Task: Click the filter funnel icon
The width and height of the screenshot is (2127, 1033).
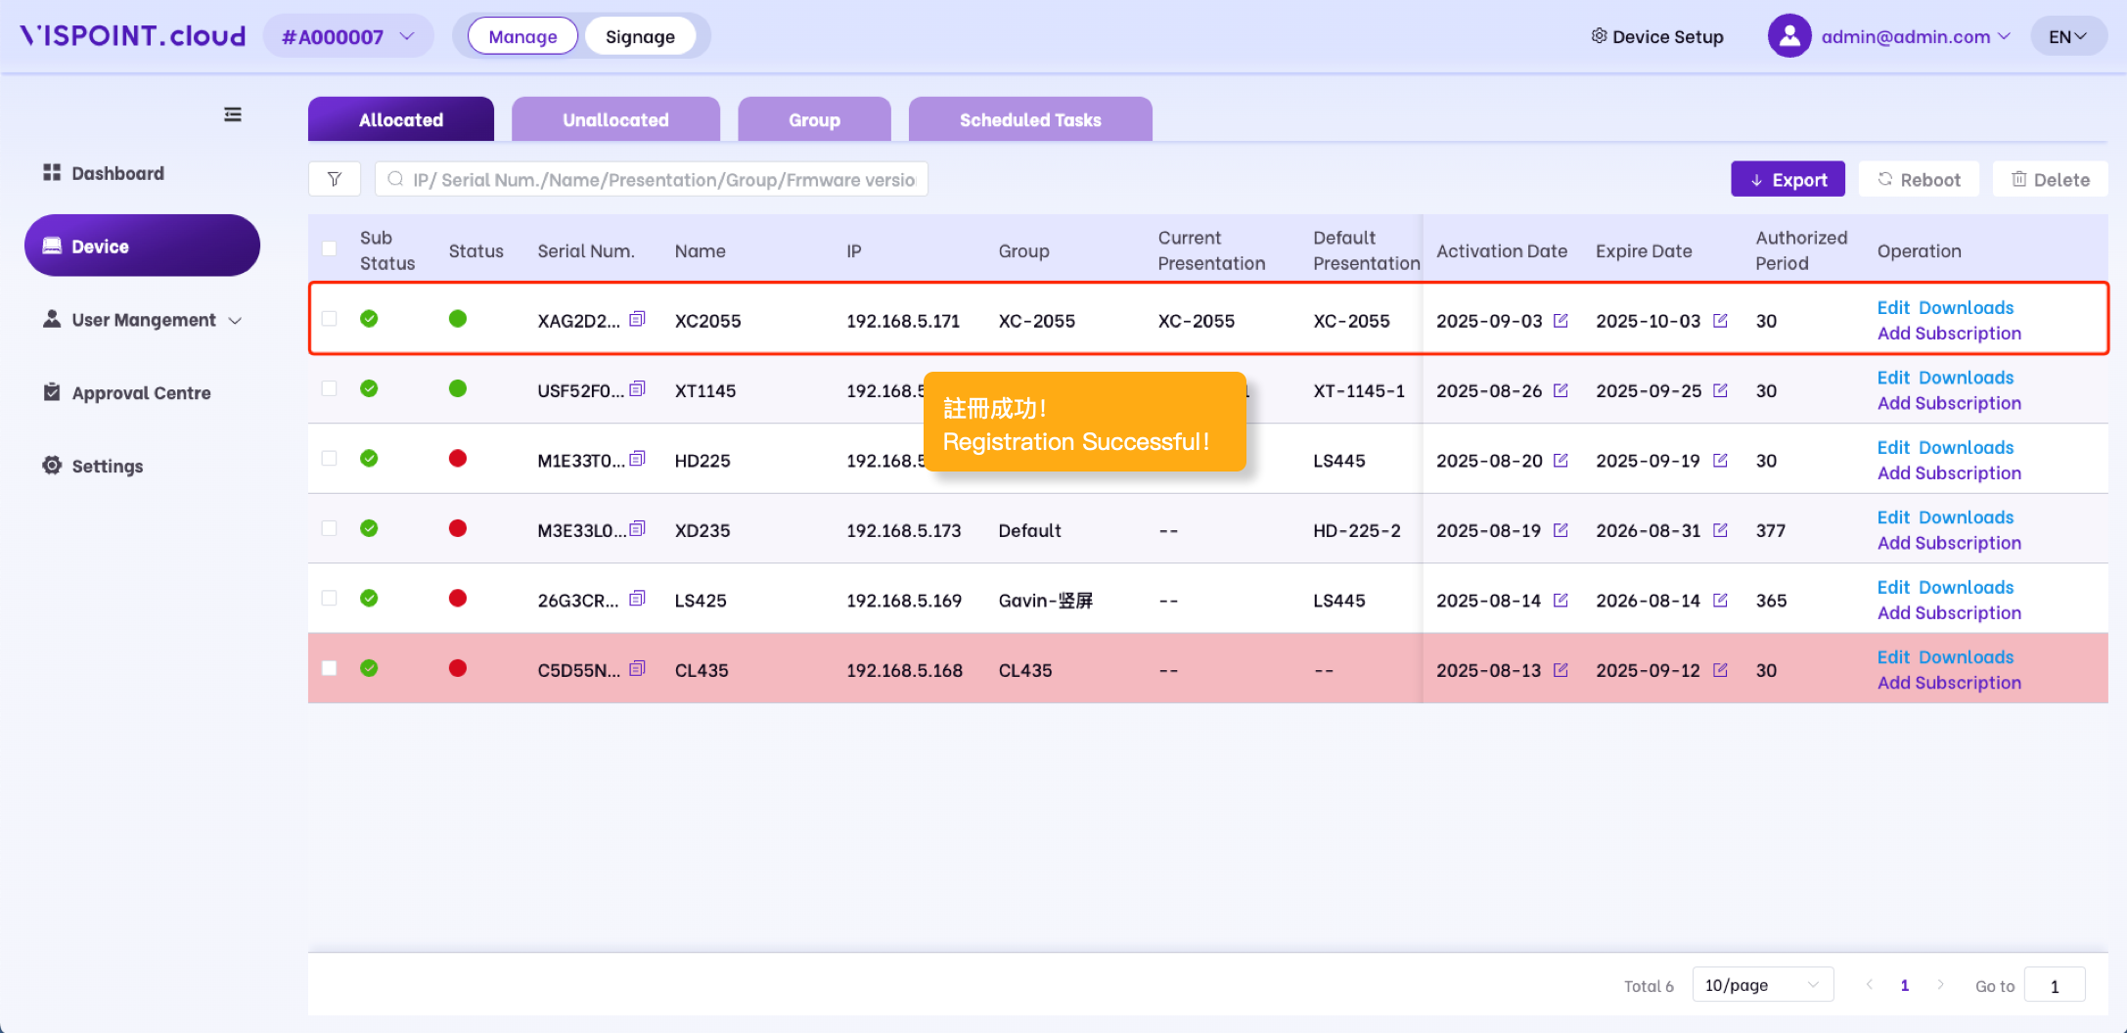Action: [335, 179]
